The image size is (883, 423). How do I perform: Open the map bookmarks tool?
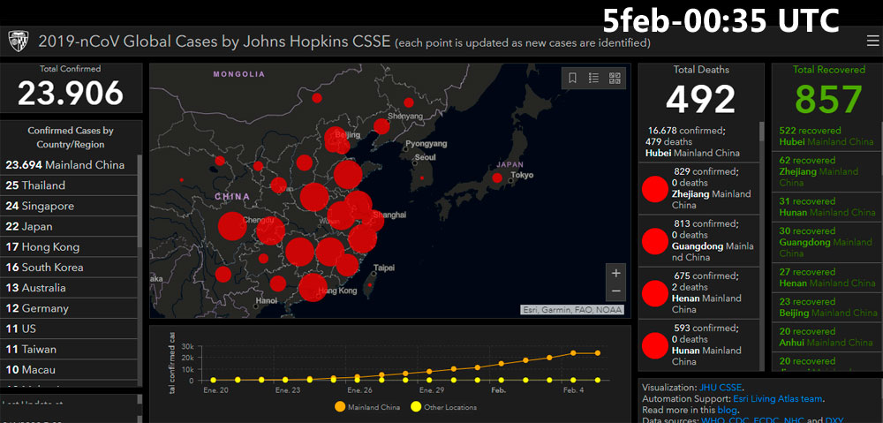(572, 79)
